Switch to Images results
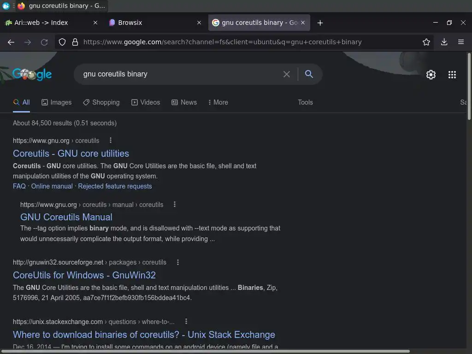Screen dimensions: 472x354 [x=57, y=102]
